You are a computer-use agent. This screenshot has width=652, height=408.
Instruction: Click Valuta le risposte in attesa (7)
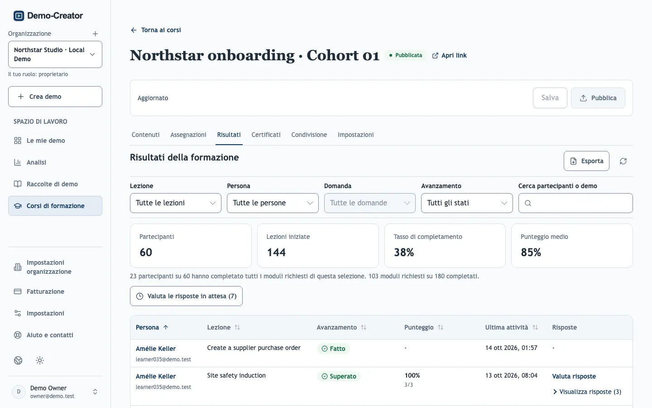coord(186,296)
